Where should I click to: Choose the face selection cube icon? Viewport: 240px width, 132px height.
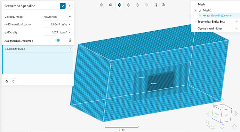(128, 5)
